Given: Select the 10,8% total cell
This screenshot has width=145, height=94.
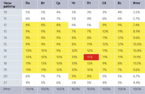Looking at the screenshot, I should click(137, 51).
